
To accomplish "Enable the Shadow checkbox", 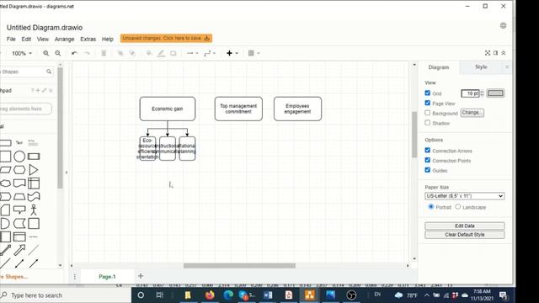I will 427,123.
